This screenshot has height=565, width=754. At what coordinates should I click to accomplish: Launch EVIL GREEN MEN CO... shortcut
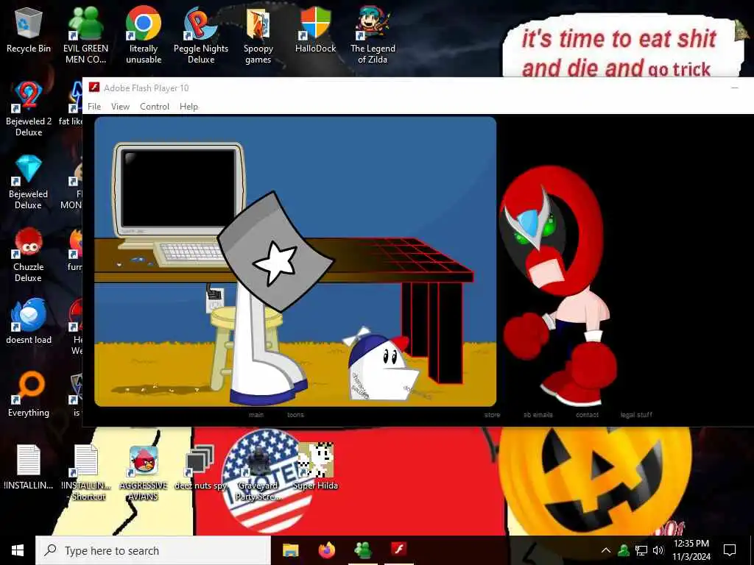coord(85,35)
